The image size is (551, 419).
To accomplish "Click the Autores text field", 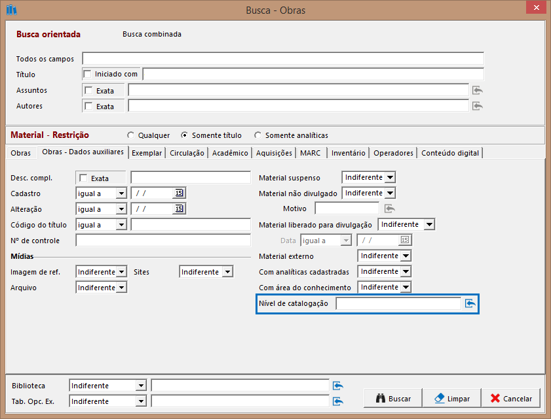I will click(298, 105).
